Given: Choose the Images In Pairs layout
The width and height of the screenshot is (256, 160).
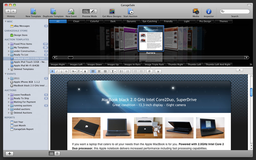Looking at the screenshot, I should [x=132, y=65].
